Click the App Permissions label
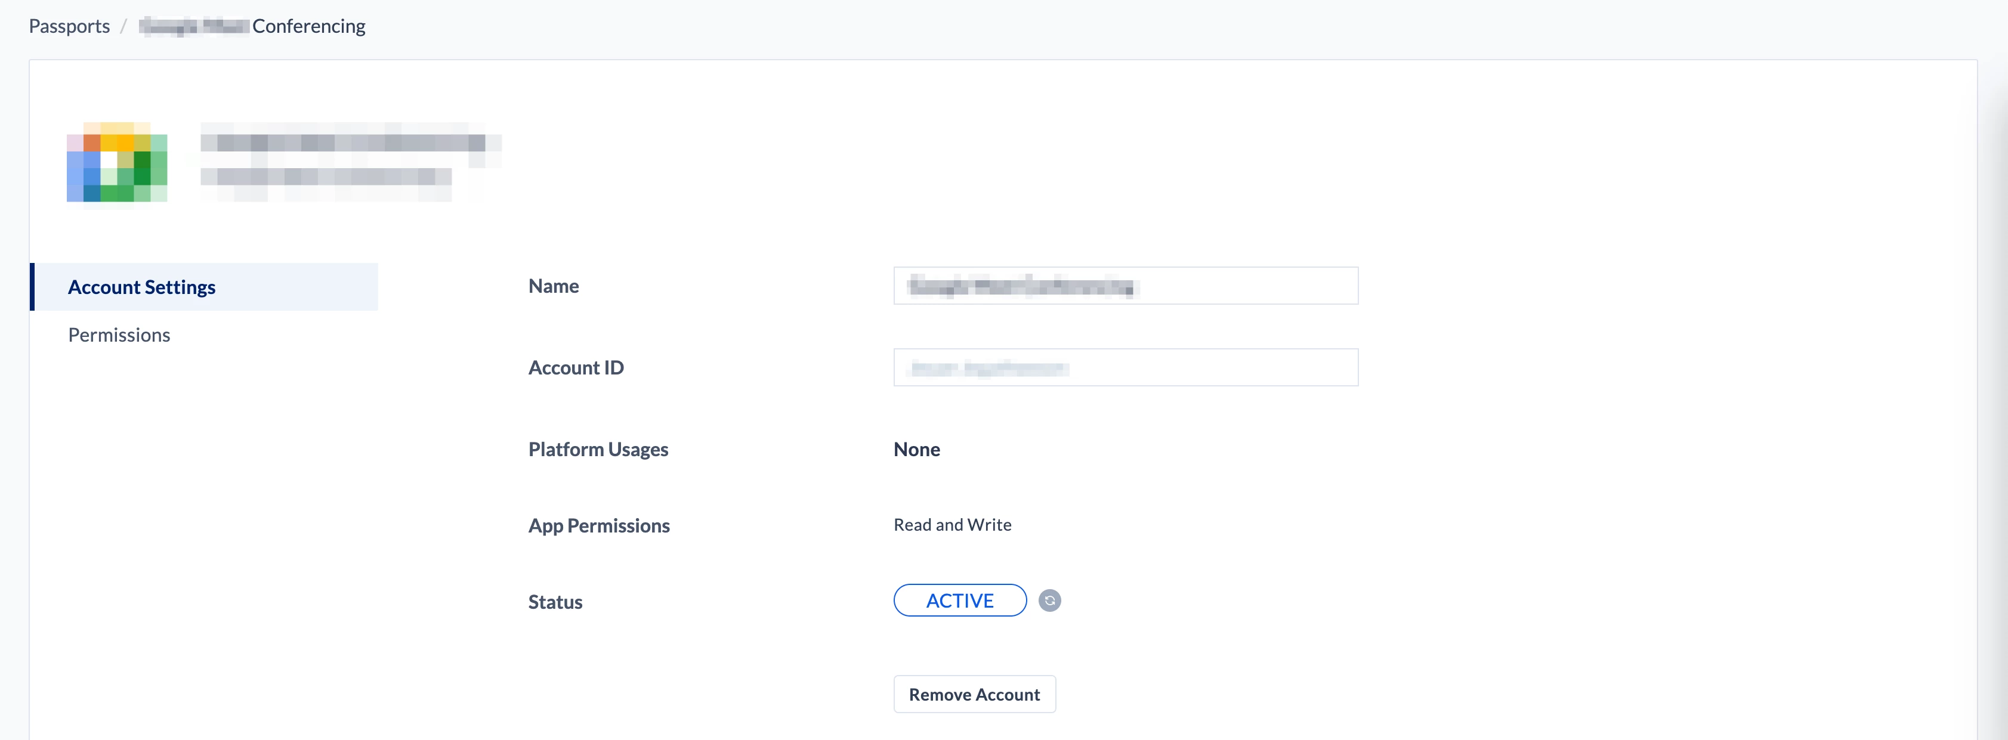Screen dimensions: 2008x740 pos(599,526)
